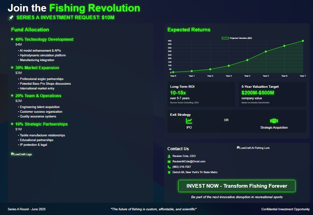
Task: Click the rocket icon beside Series A request
Action: (11, 18)
